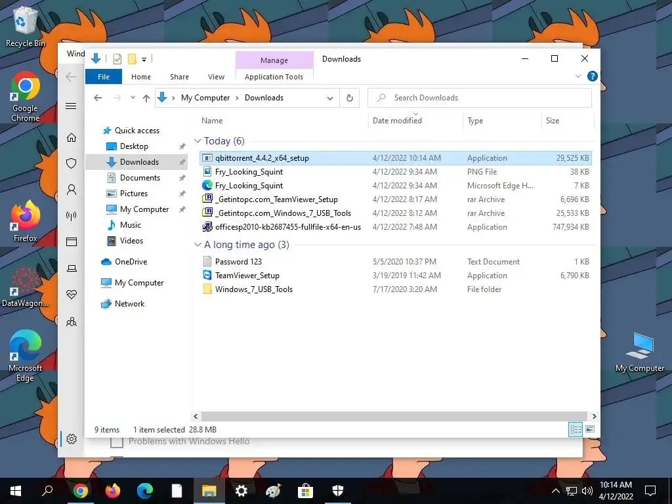672x504 pixels.
Task: Open the Recycle Bin desktop icon
Action: 25,26
